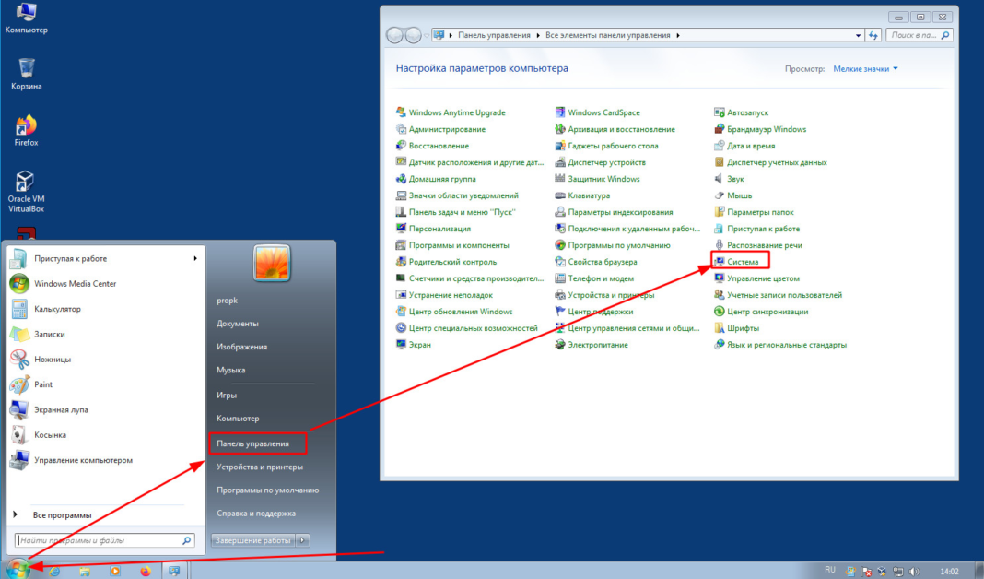Expand Приступая к работе submenu arrow
Viewport: 984px width, 579px height.
(x=195, y=258)
